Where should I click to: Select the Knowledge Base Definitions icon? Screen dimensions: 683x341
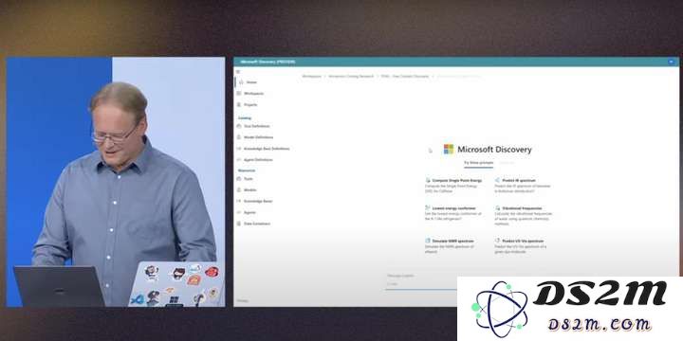tap(239, 149)
